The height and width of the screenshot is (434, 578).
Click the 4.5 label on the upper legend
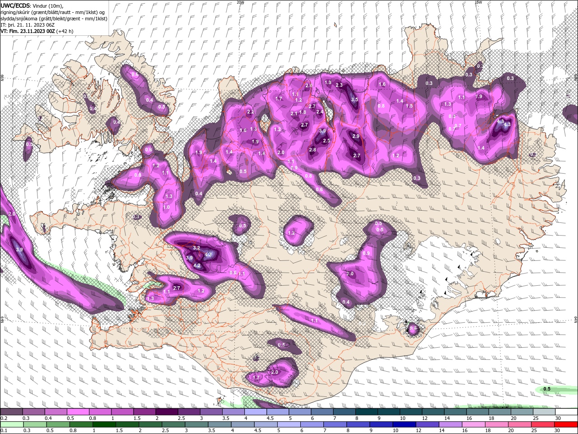(270, 418)
